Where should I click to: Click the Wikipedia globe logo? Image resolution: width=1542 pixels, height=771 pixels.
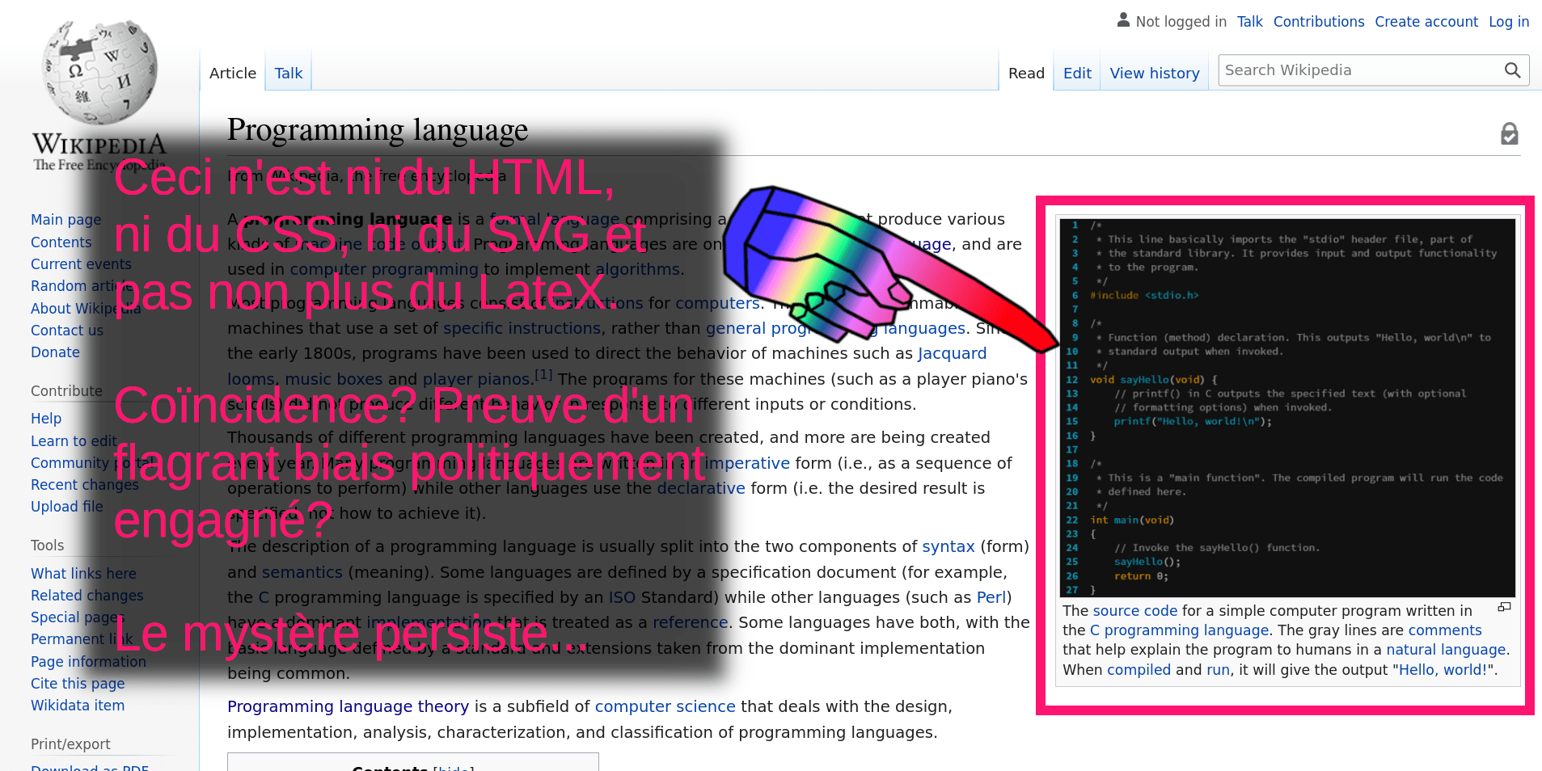click(99, 73)
